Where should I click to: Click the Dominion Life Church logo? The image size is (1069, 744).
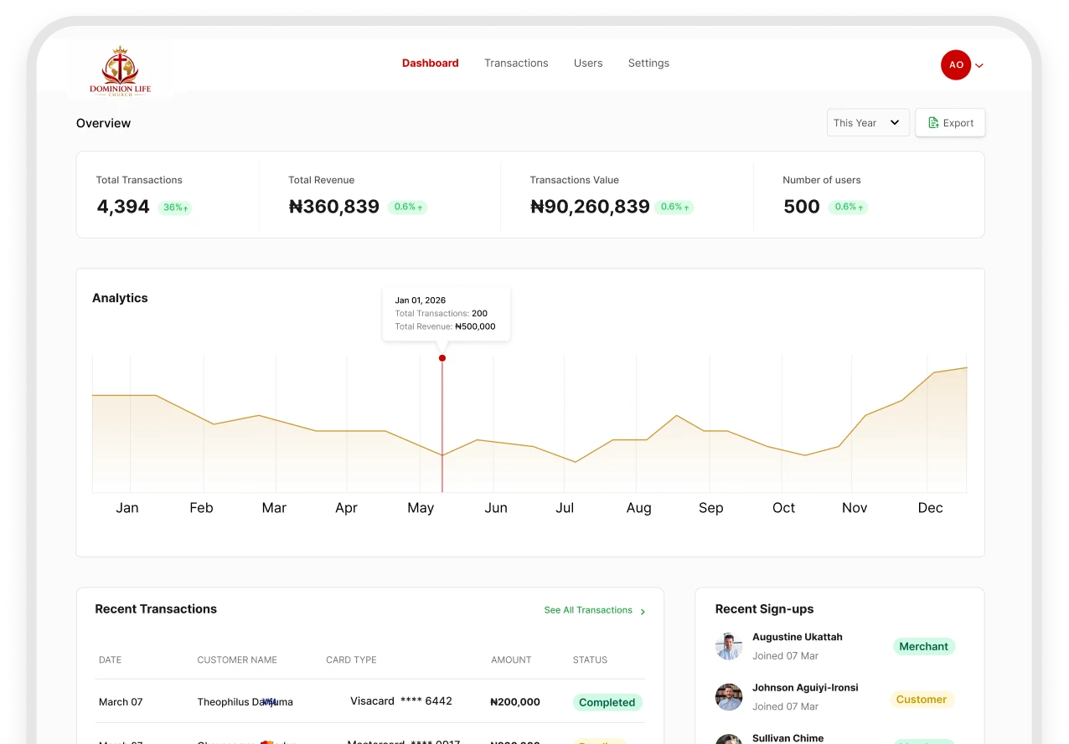pyautogui.click(x=120, y=70)
